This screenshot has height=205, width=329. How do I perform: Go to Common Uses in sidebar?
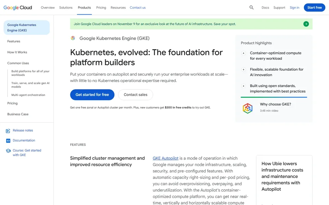[x=18, y=63]
